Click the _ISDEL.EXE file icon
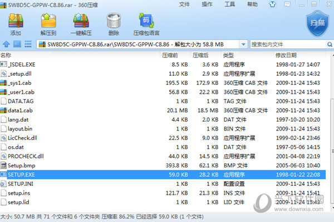Viewport: 334px width, 222px height. tap(3, 64)
